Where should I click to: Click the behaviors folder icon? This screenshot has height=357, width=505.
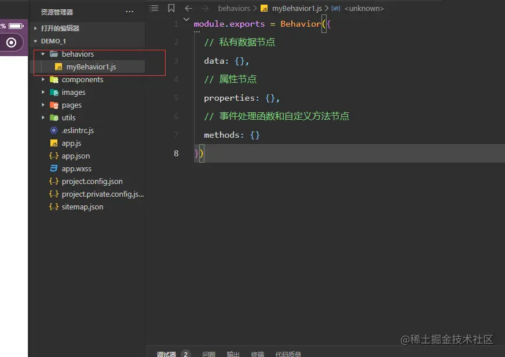click(x=54, y=54)
